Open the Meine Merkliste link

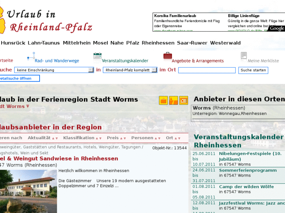[x=263, y=61]
